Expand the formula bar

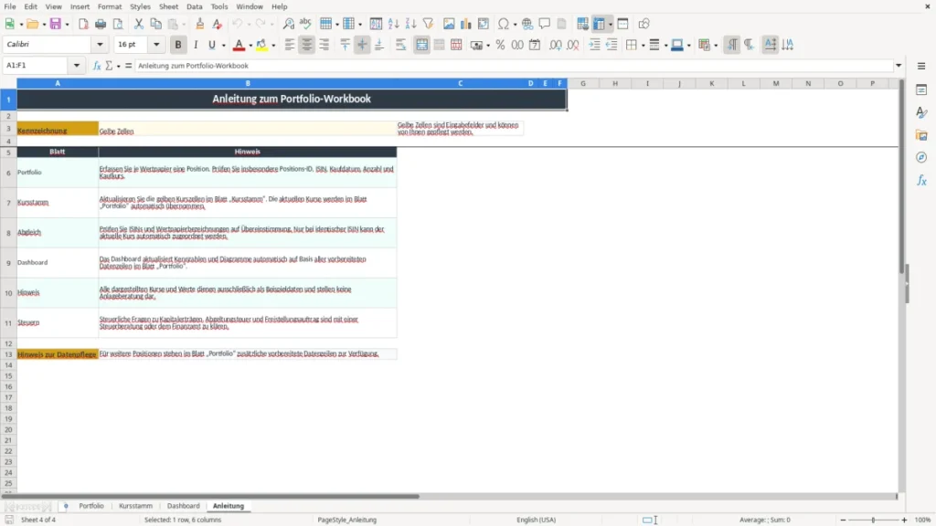(899, 66)
